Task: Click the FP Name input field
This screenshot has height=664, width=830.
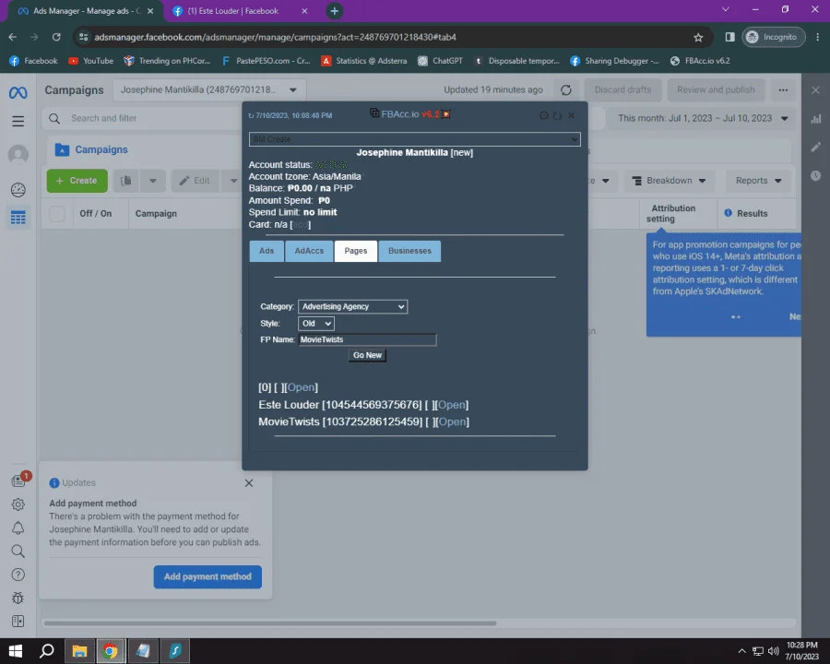Action: (367, 339)
